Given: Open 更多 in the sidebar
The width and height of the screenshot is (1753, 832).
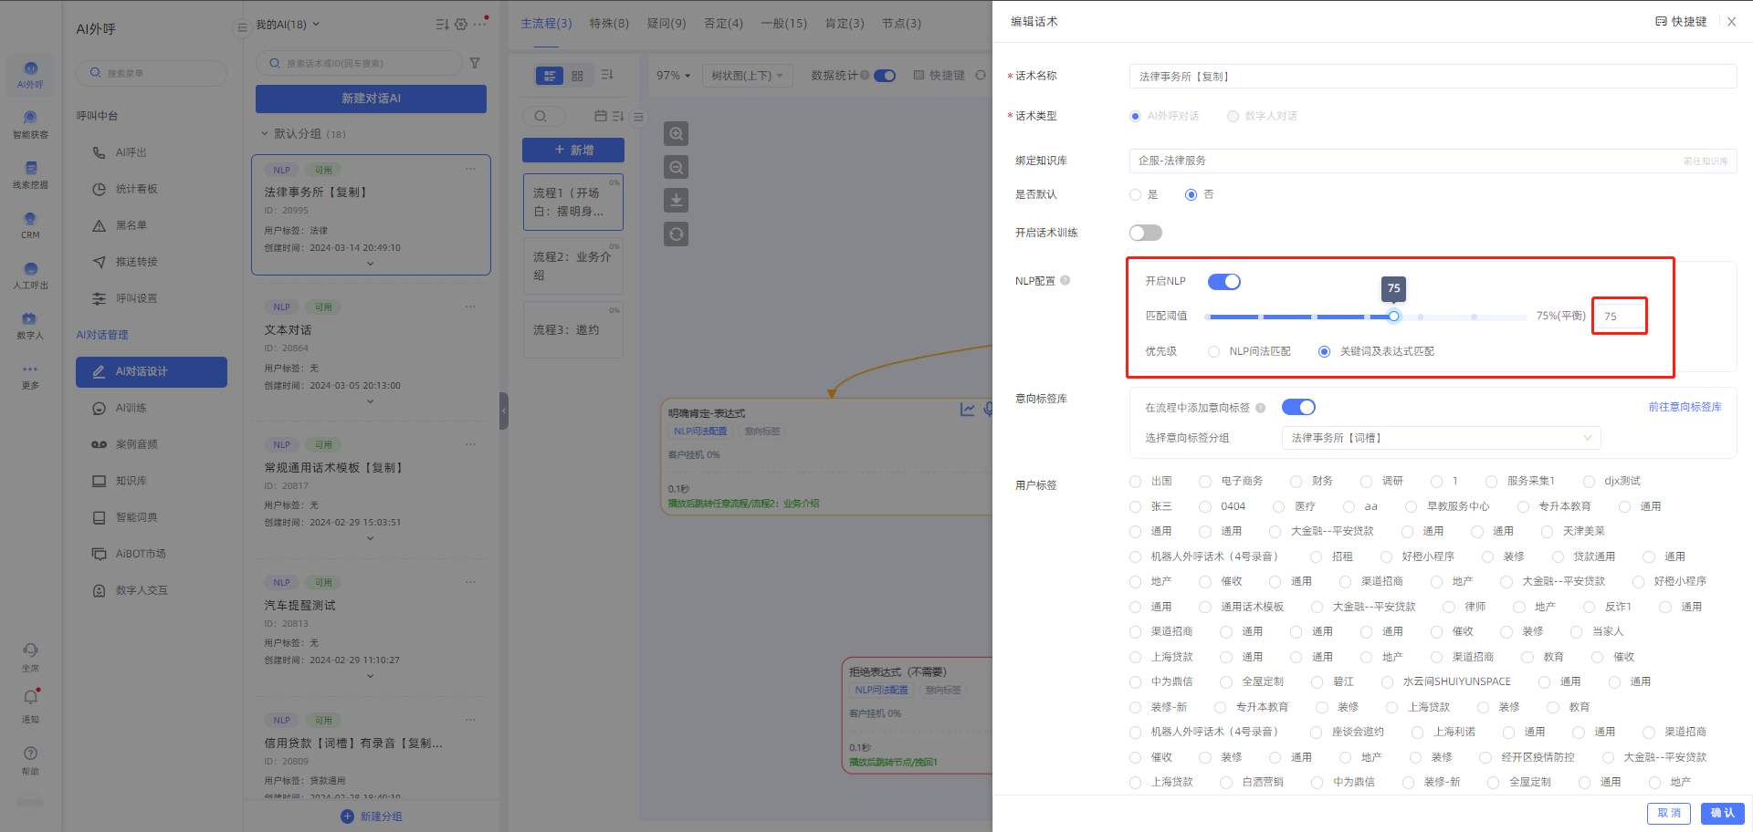Looking at the screenshot, I should [30, 375].
